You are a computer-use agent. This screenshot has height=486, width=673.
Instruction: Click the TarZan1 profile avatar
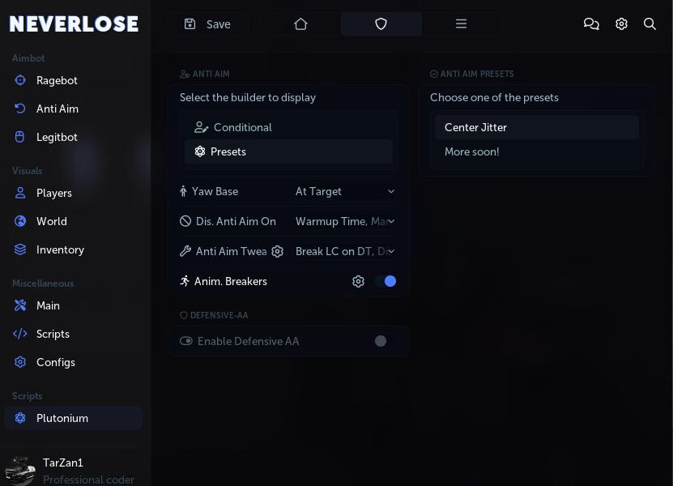click(x=19, y=471)
